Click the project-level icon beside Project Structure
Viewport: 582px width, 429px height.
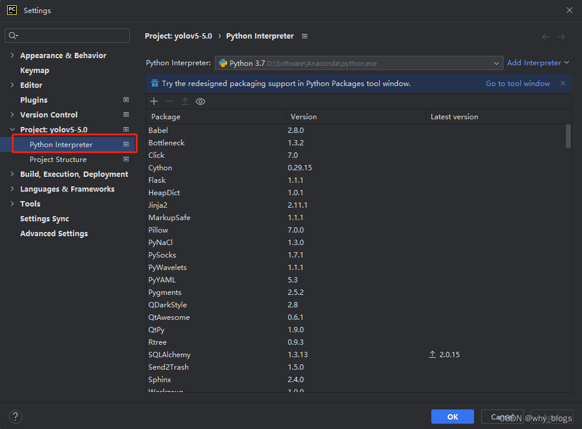(x=126, y=159)
